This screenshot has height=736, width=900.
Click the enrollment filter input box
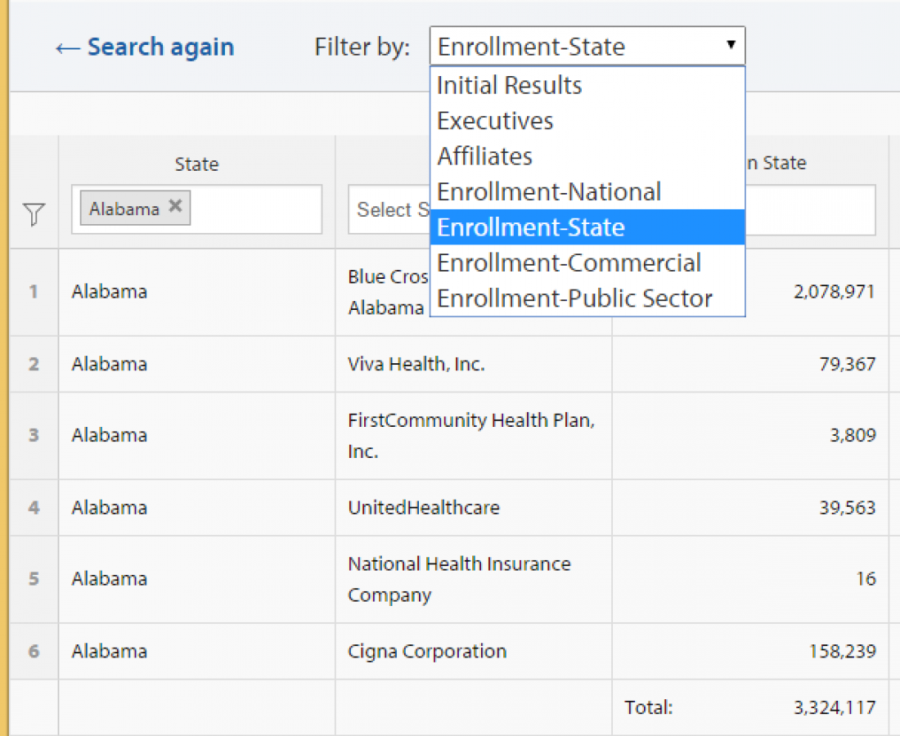click(811, 209)
